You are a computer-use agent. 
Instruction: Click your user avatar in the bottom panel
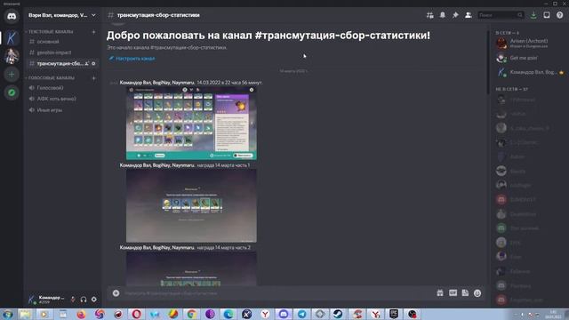click(32, 300)
